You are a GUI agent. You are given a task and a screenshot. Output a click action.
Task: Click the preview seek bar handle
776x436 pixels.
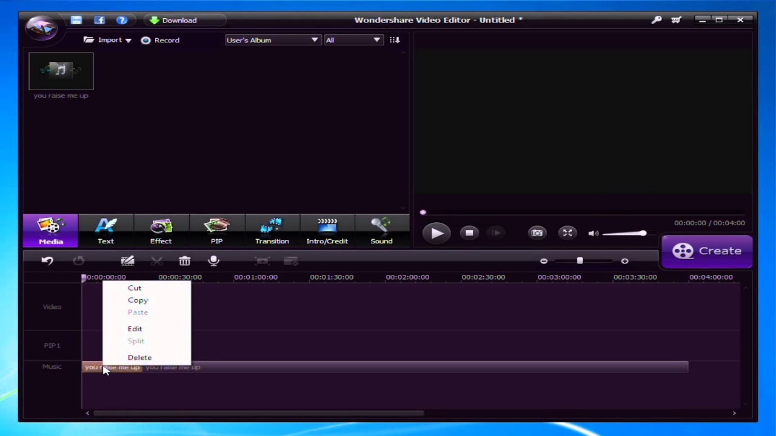(423, 213)
